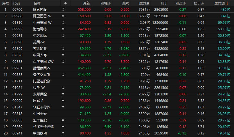Click the 成交量 column header
This screenshot has height=137, width=234.
pyautogui.click(x=144, y=3)
